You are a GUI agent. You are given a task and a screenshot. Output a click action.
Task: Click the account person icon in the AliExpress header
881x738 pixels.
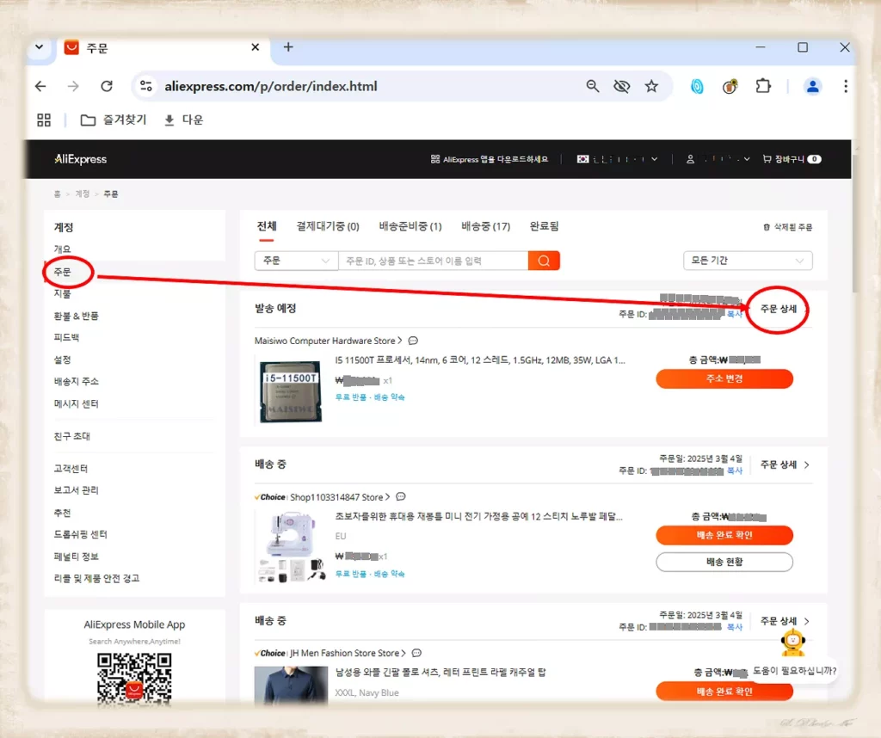[688, 159]
